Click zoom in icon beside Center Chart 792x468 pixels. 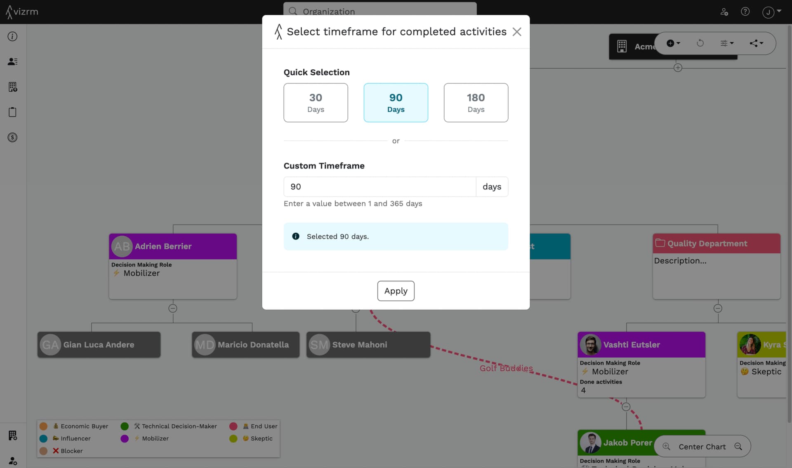(x=666, y=446)
